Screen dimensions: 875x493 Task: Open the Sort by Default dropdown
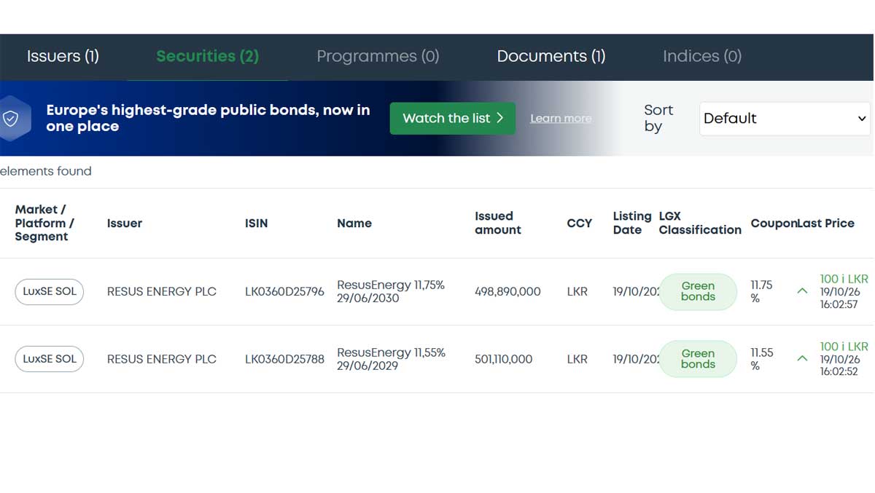tap(785, 118)
